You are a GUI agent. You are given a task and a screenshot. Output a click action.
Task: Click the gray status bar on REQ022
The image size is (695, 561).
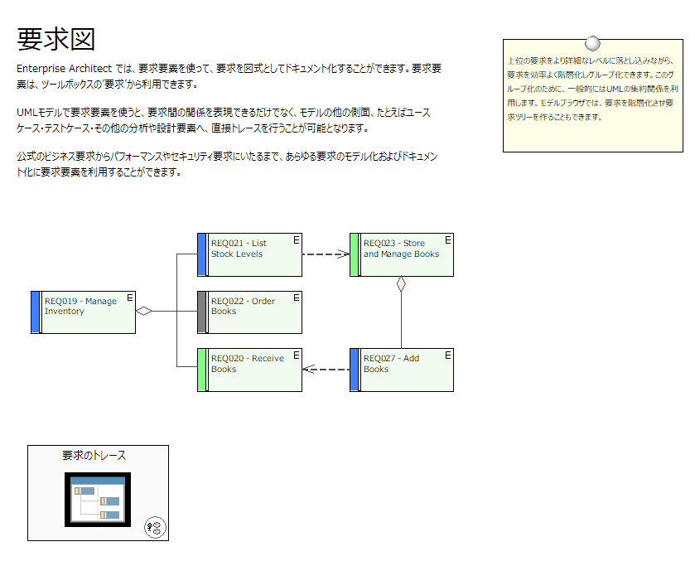(201, 312)
